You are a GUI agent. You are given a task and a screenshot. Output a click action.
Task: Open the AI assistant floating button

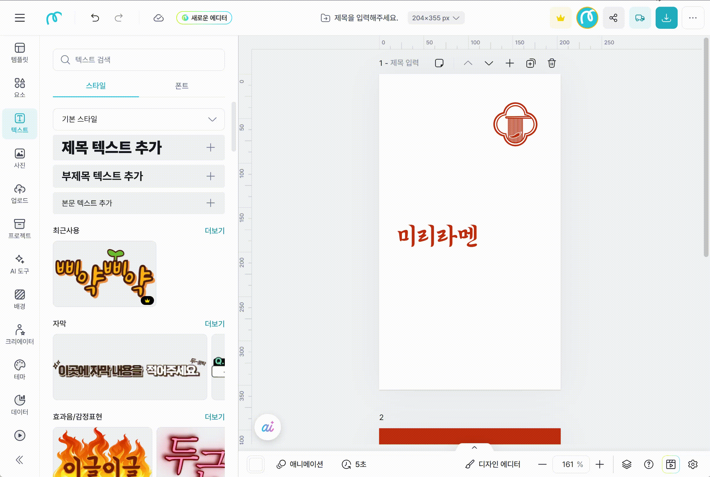[x=267, y=427]
